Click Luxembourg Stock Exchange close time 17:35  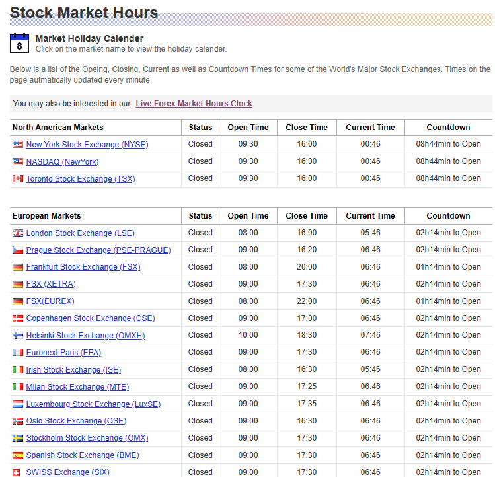pyautogui.click(x=307, y=404)
